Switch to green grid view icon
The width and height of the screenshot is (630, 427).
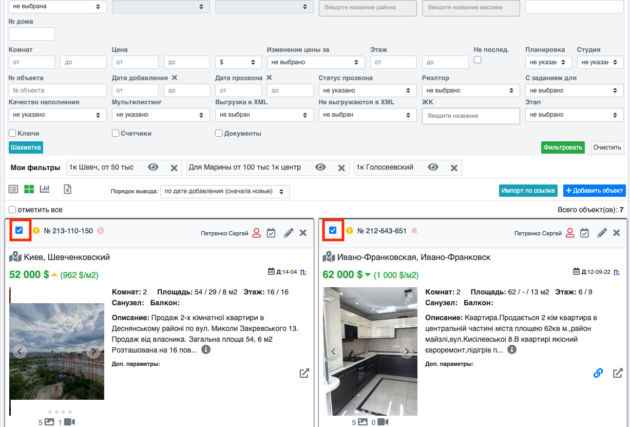pyautogui.click(x=29, y=189)
